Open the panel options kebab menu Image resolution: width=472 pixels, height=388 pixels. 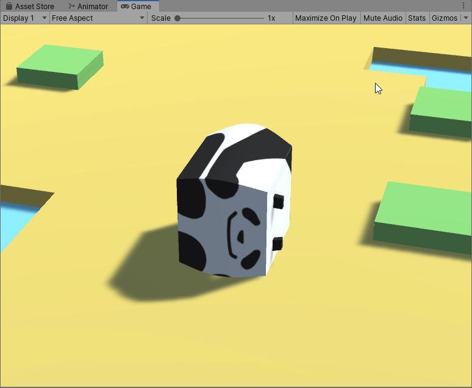pyautogui.click(x=463, y=5)
